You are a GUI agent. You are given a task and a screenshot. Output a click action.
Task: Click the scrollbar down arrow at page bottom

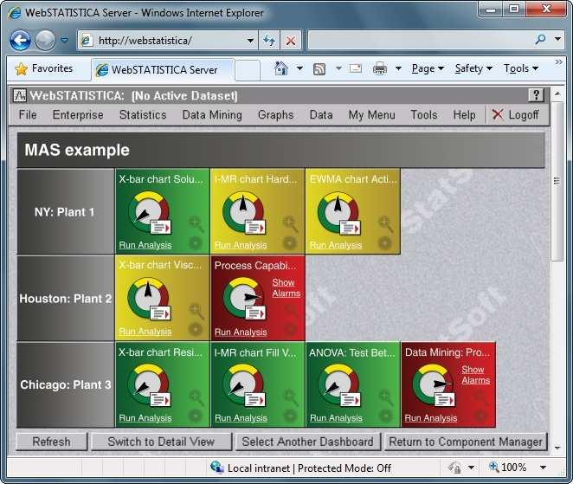click(557, 448)
